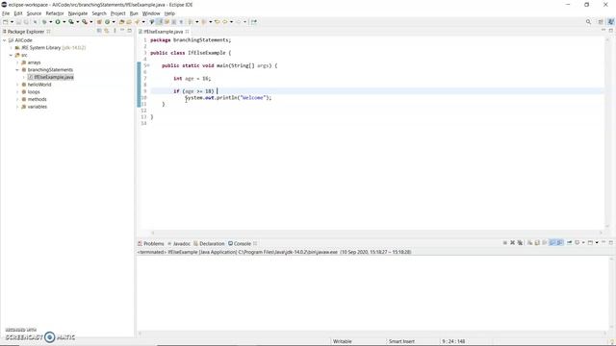Viewport: 616px width, 346px height.
Task: Open the File menu
Action: click(6, 13)
